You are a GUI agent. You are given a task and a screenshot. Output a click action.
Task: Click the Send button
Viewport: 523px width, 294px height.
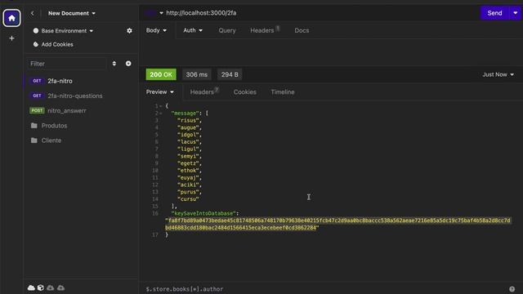coord(494,13)
